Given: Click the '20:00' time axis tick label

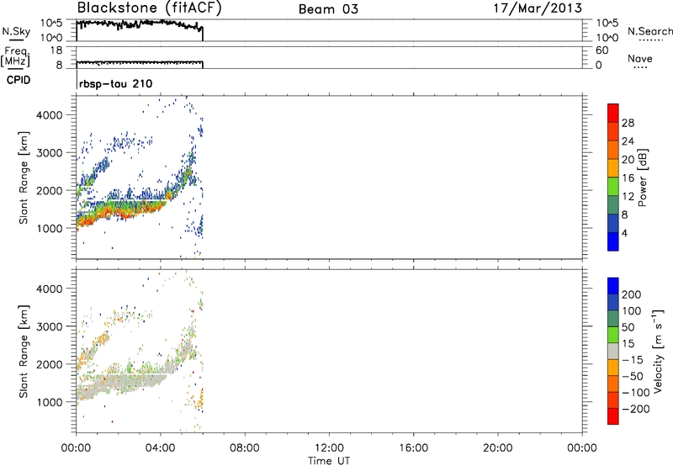Looking at the screenshot, I should [497, 448].
